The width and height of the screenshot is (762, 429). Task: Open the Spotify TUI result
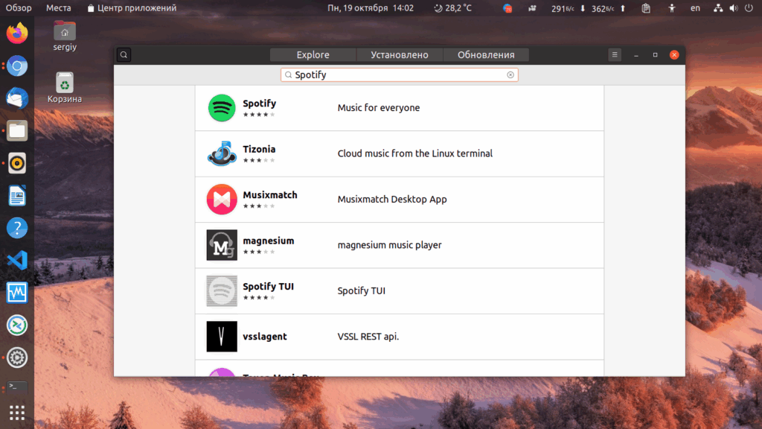coord(400,291)
